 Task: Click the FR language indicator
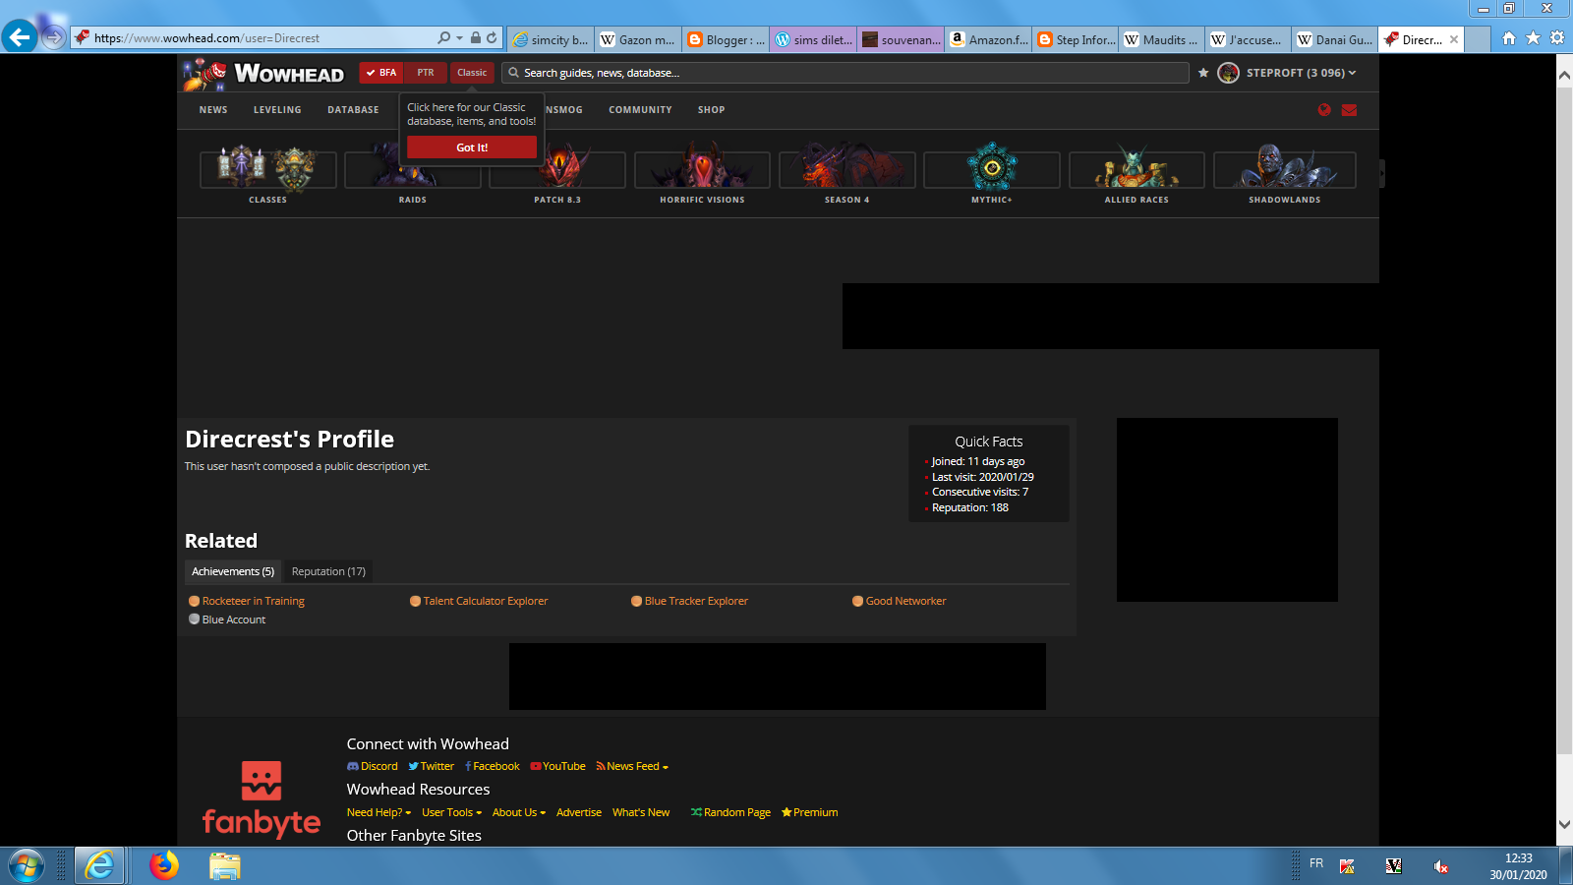[x=1316, y=863]
